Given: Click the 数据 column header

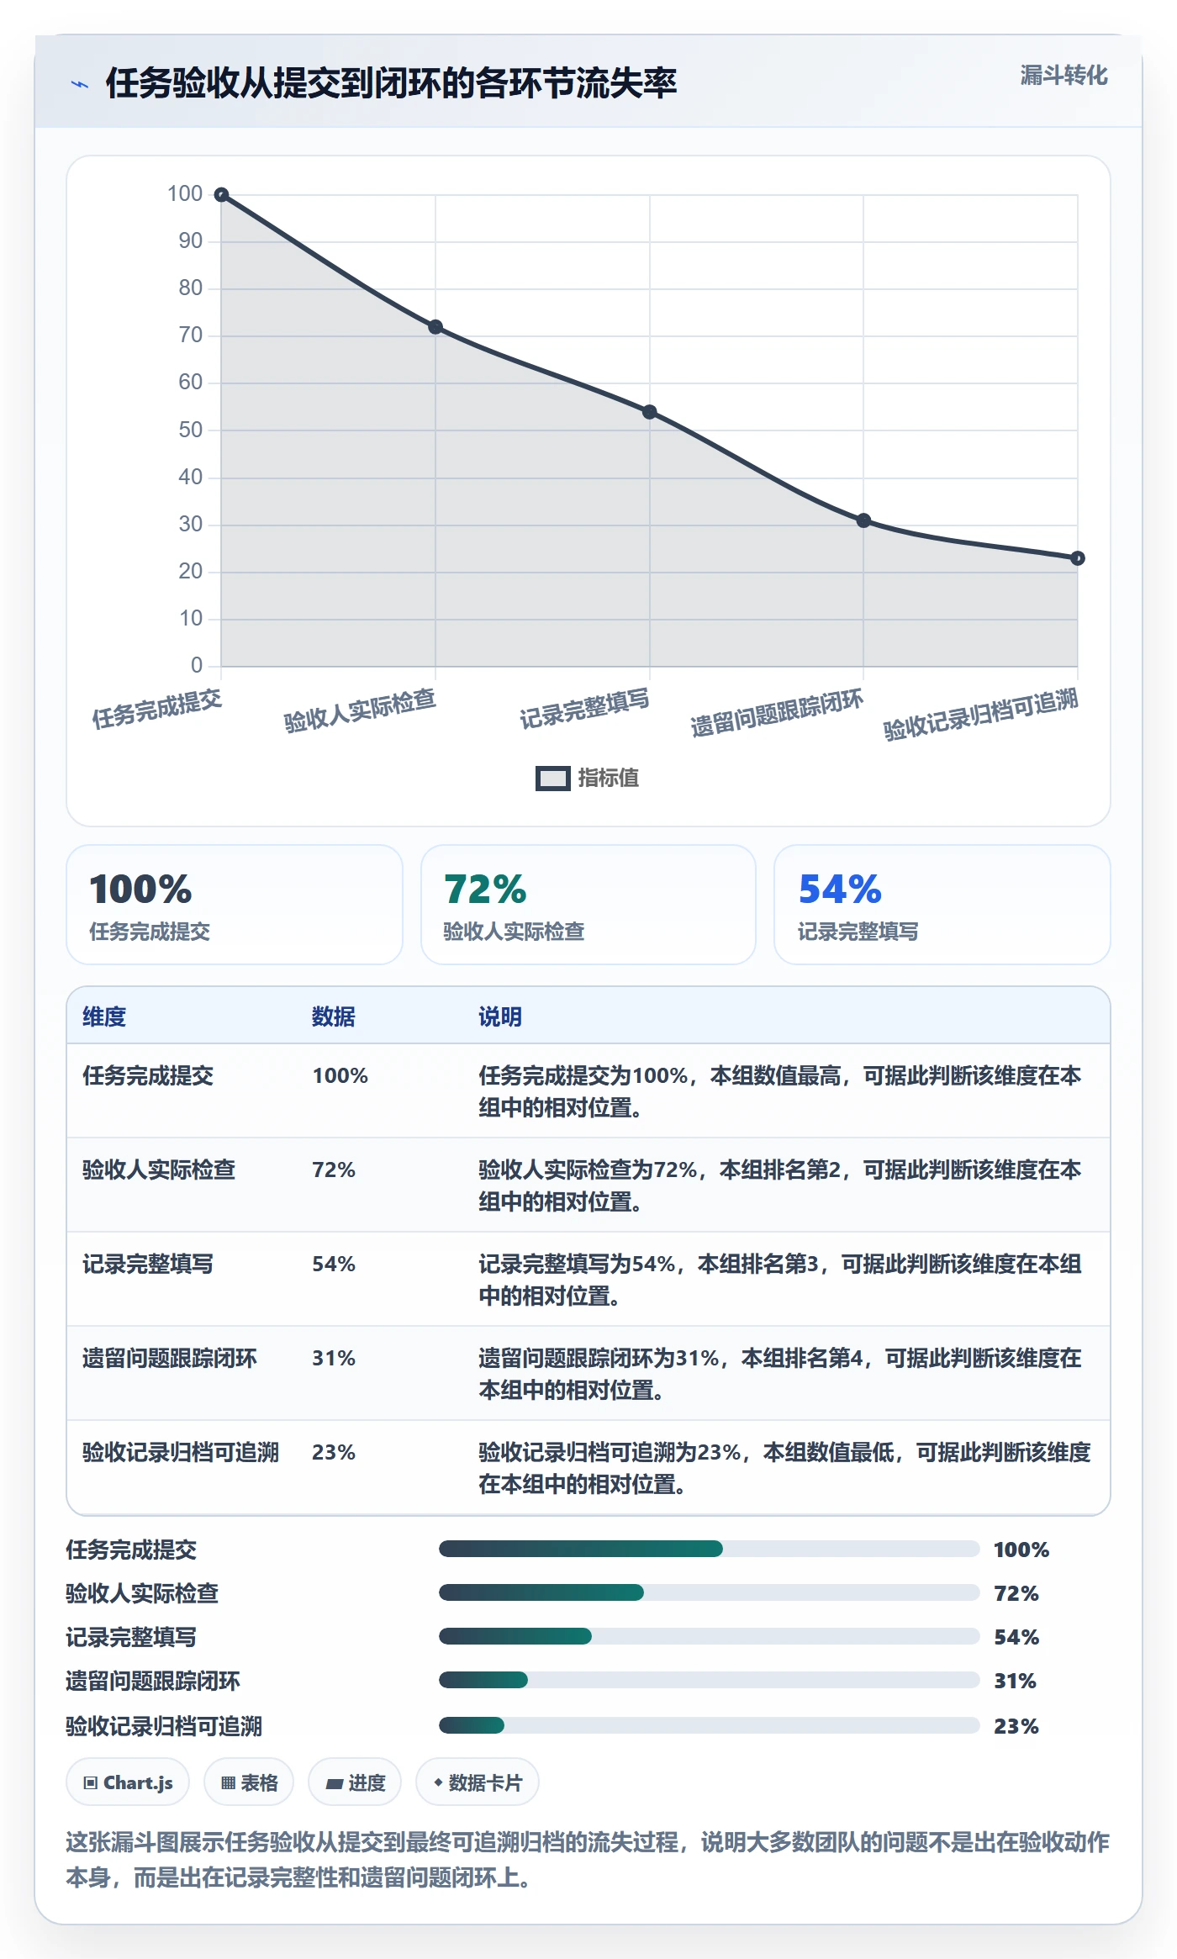Looking at the screenshot, I should (x=334, y=1016).
